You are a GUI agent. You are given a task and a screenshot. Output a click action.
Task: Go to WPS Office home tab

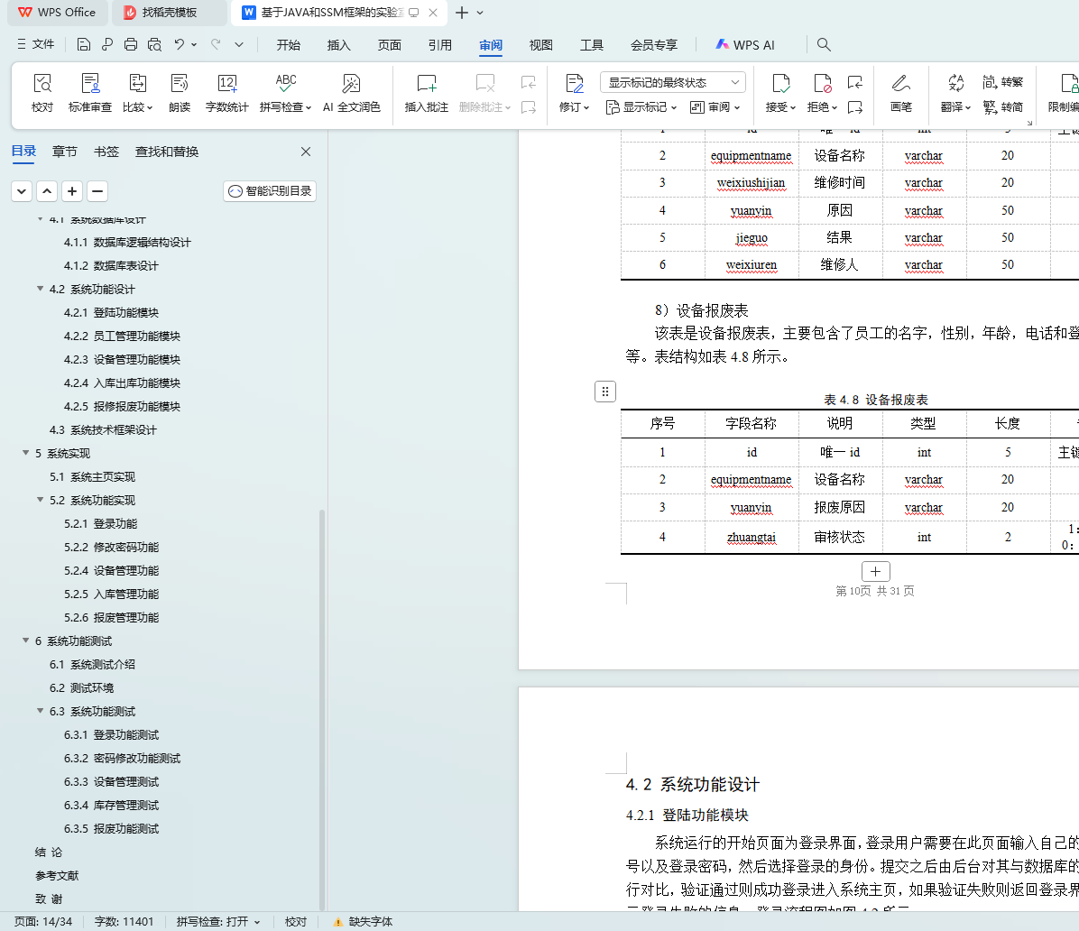(x=57, y=13)
